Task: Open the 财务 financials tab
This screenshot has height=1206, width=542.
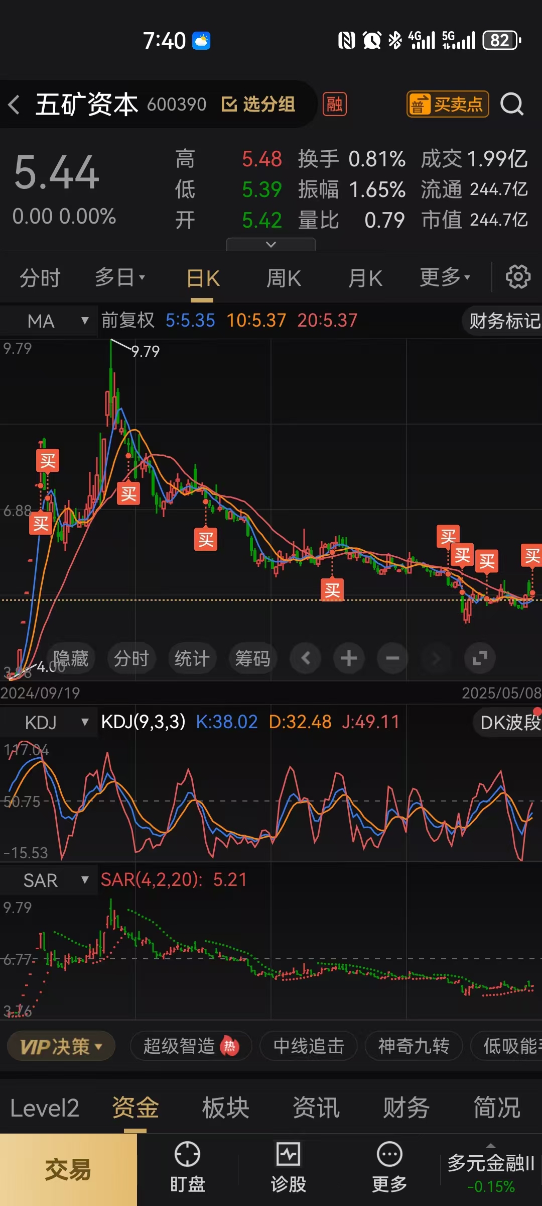Action: point(406,1108)
